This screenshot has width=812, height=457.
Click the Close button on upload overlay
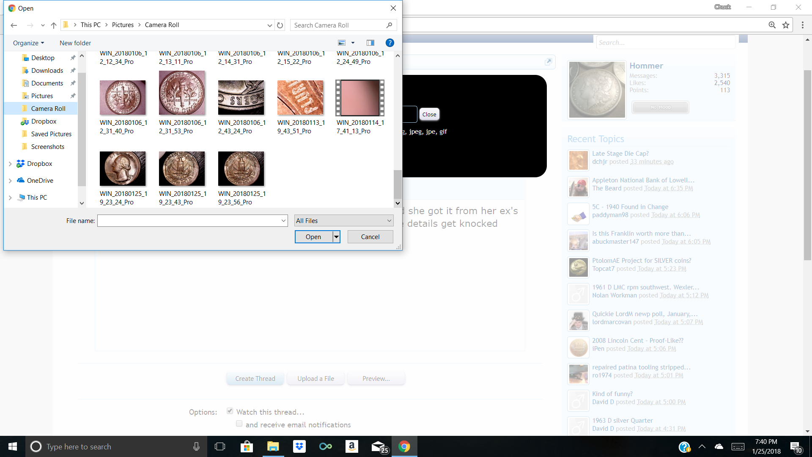pyautogui.click(x=429, y=114)
